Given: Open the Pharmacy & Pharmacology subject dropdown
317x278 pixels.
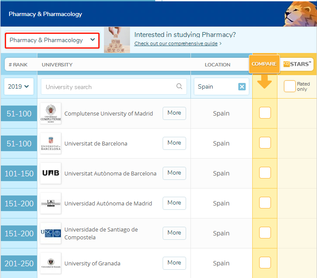Looking at the screenshot, I should click(x=52, y=40).
